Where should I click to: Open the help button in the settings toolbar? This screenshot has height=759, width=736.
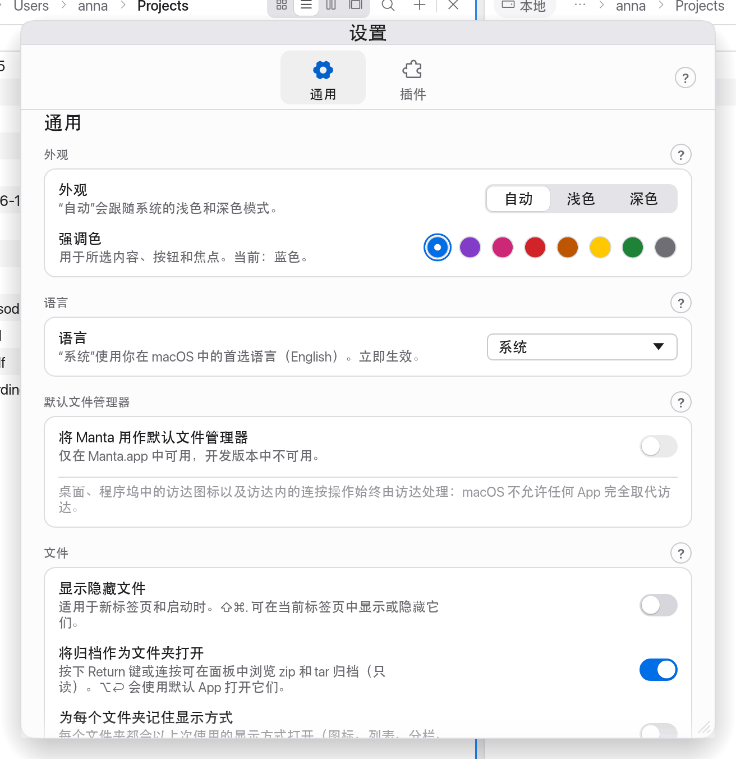point(686,78)
